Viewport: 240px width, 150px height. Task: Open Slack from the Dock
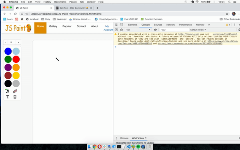[104, 147]
